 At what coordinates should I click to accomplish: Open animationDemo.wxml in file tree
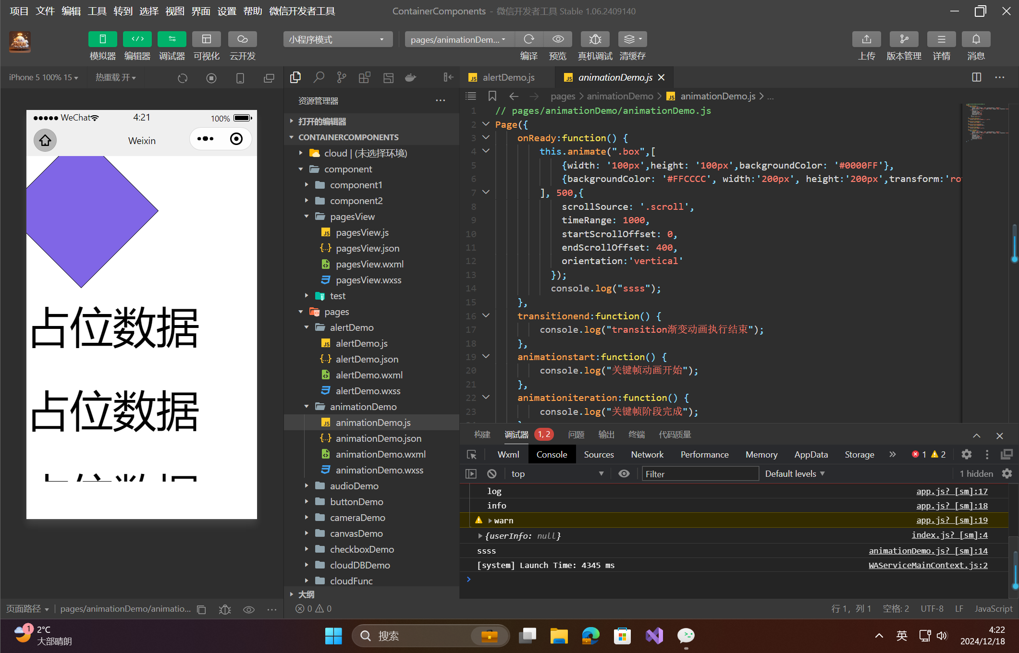click(380, 454)
